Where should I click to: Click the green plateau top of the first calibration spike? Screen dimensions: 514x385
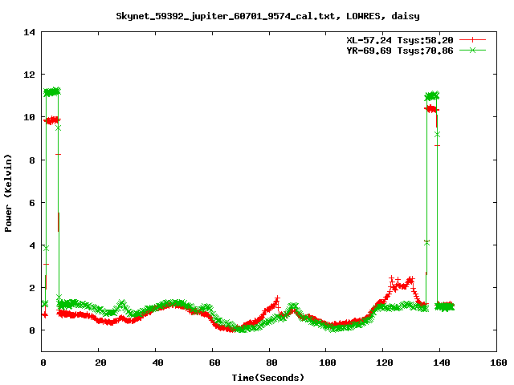click(52, 91)
